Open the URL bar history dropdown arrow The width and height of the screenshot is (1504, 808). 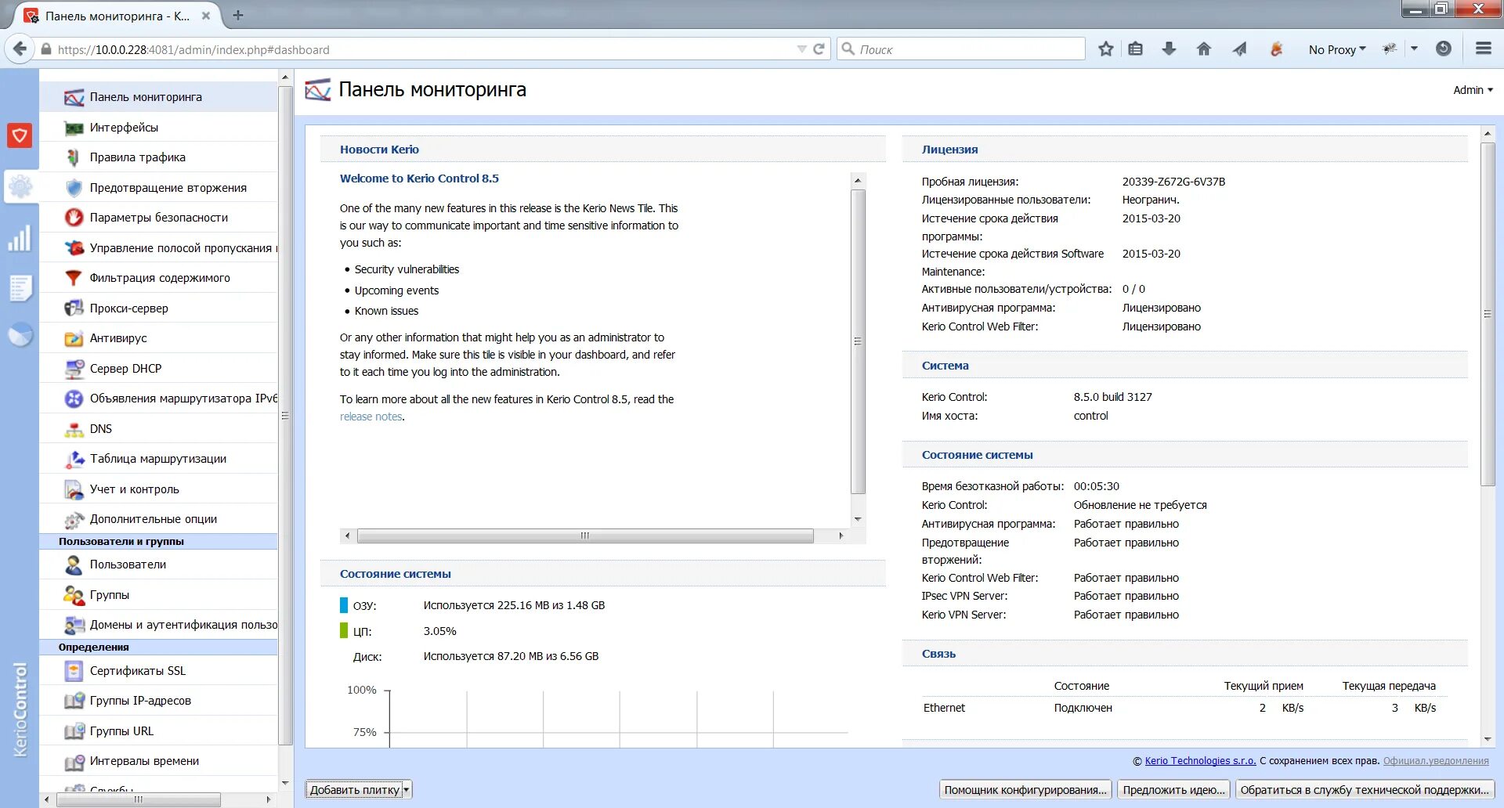(801, 49)
